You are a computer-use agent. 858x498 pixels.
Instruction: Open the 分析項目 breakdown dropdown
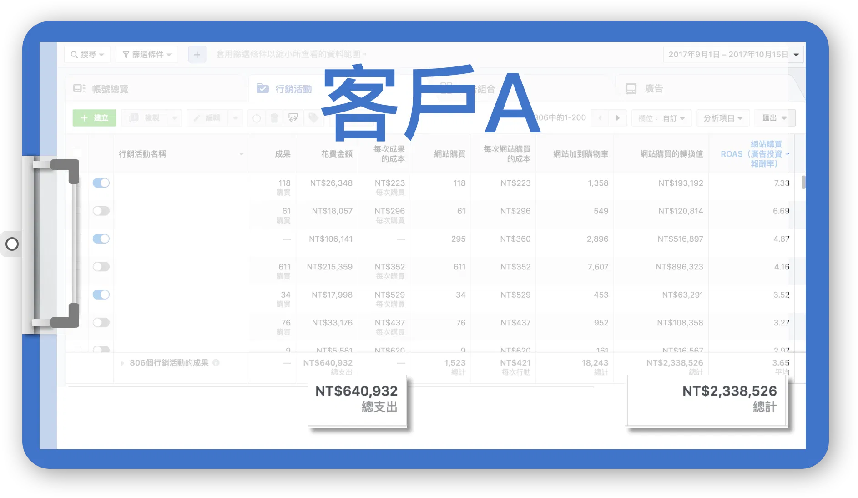coord(723,118)
